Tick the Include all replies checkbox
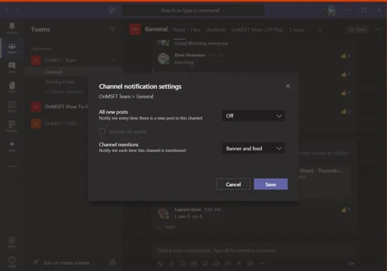387x271 pixels. tap(102, 131)
